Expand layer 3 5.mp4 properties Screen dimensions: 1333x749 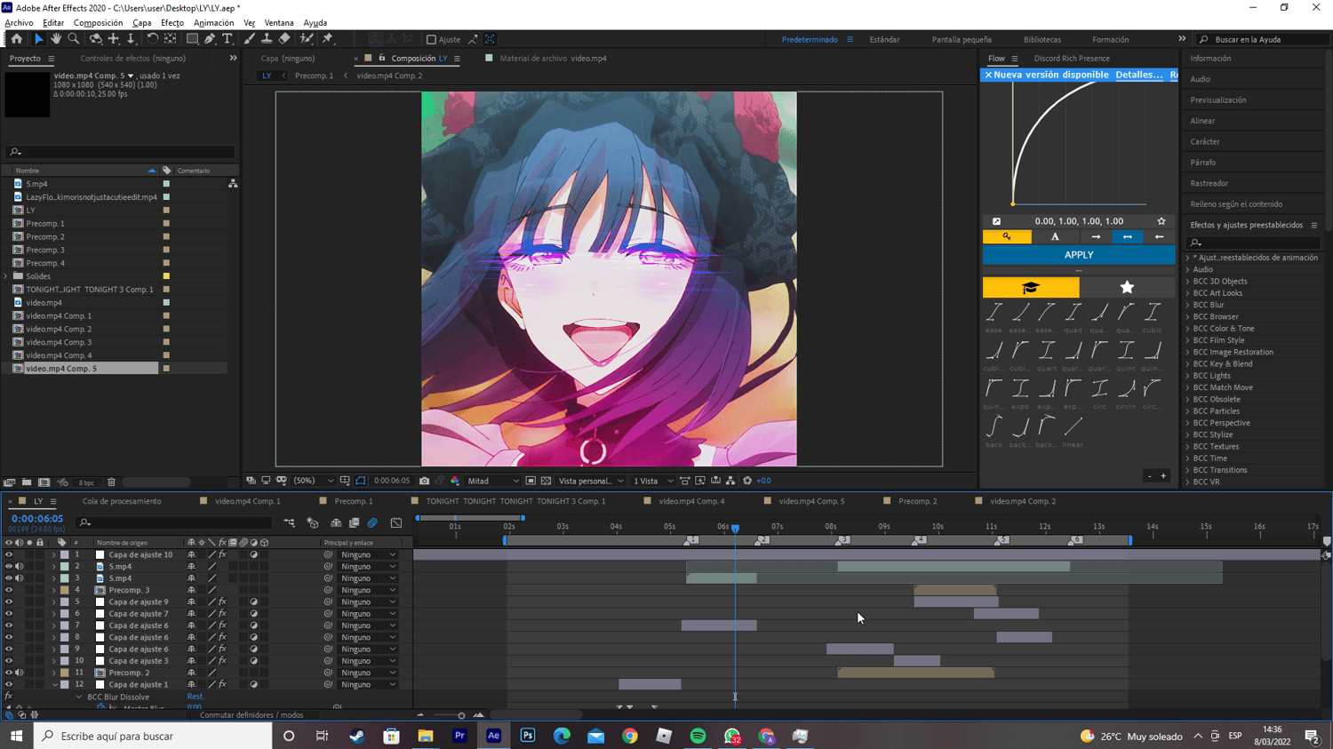[54, 578]
